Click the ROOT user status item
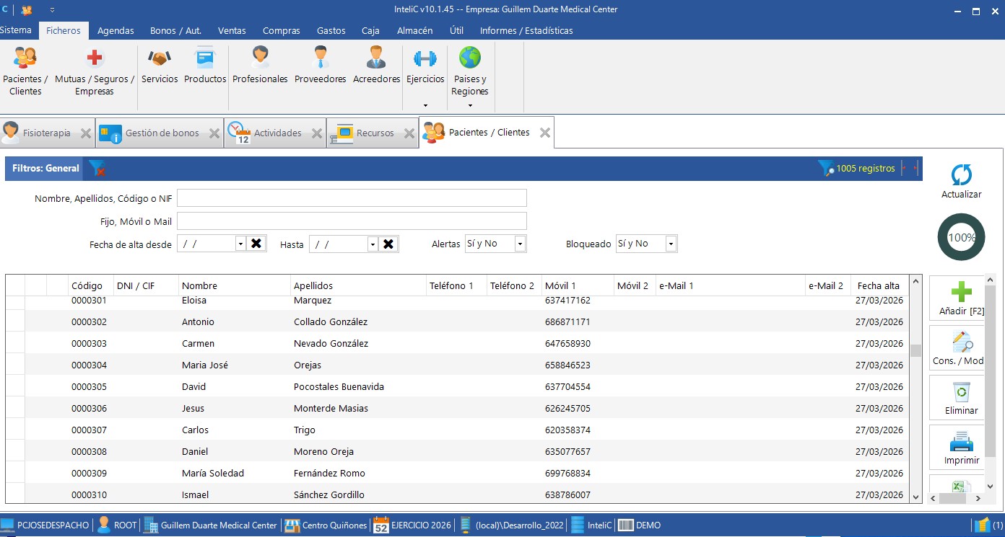Image resolution: width=1005 pixels, height=537 pixels. point(117,525)
